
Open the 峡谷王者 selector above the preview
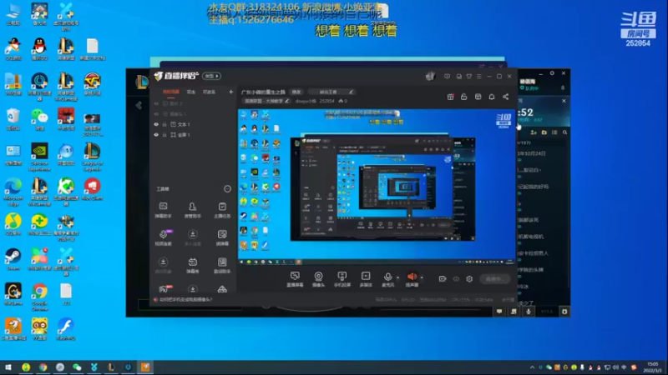332,92
